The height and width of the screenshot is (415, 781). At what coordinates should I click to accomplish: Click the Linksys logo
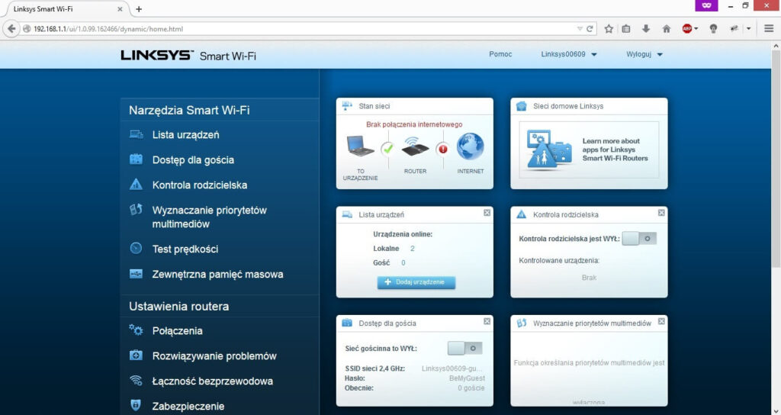pyautogui.click(x=157, y=55)
